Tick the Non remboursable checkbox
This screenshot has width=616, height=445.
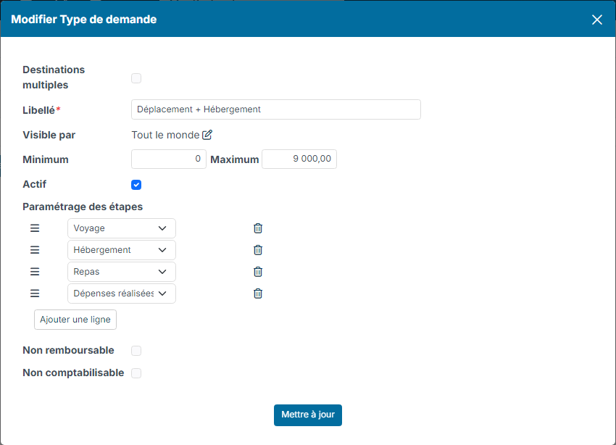click(136, 350)
